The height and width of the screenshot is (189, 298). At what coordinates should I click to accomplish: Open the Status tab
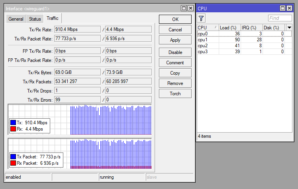[x=35, y=19]
